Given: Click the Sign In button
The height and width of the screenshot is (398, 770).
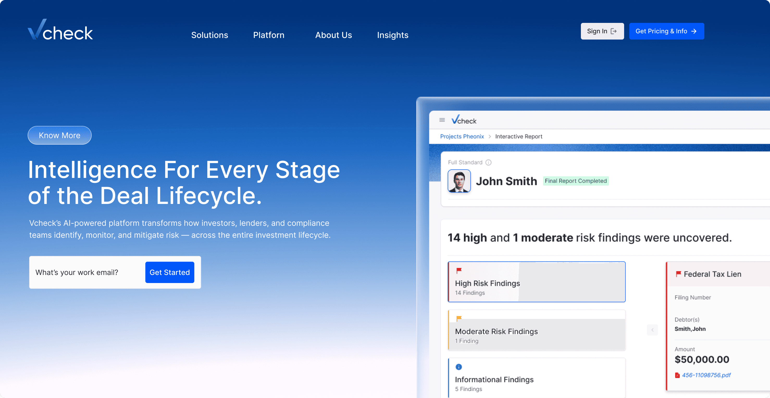Looking at the screenshot, I should coord(602,31).
